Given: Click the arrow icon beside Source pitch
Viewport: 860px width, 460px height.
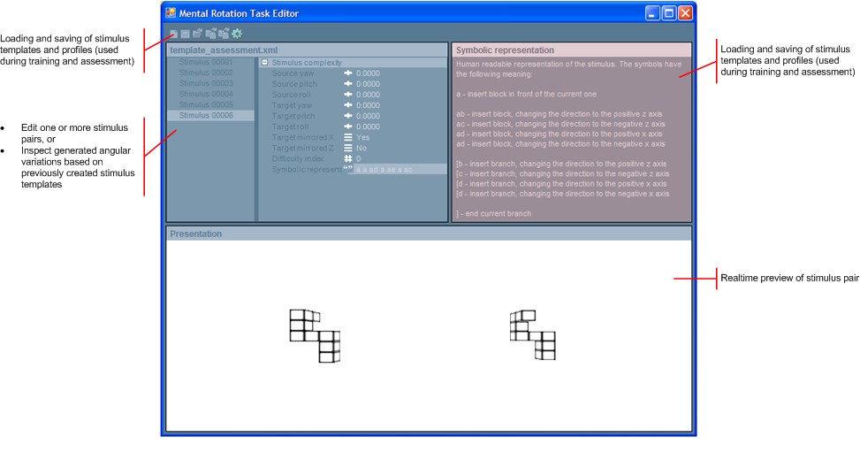Looking at the screenshot, I should point(348,84).
